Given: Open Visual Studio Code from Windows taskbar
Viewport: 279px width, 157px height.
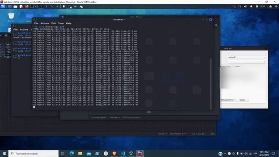Looking at the screenshot, I should click(x=123, y=154).
